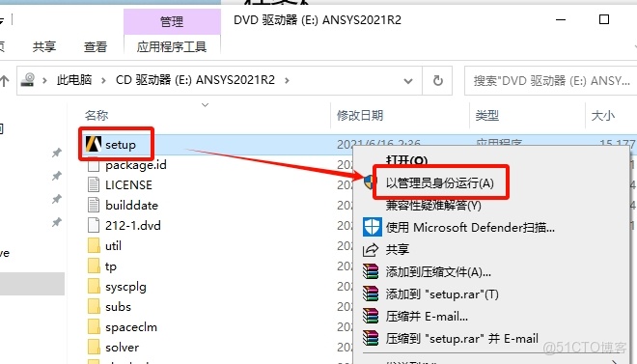Maximize the Explorer window
Image resolution: width=637 pixels, height=364 pixels.
[x=604, y=19]
